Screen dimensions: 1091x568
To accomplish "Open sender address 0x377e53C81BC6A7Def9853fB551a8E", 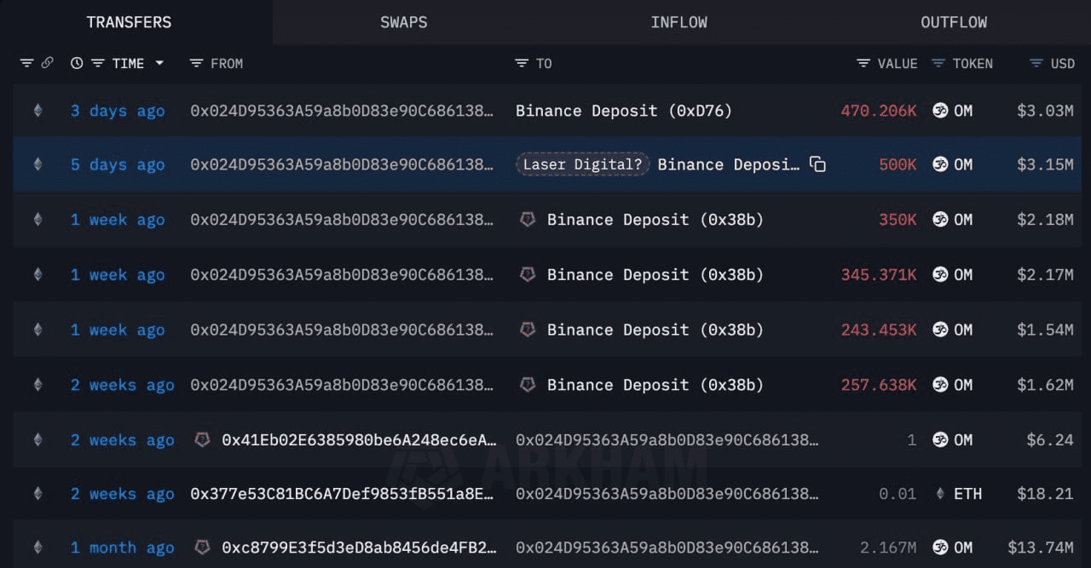I will pos(342,494).
